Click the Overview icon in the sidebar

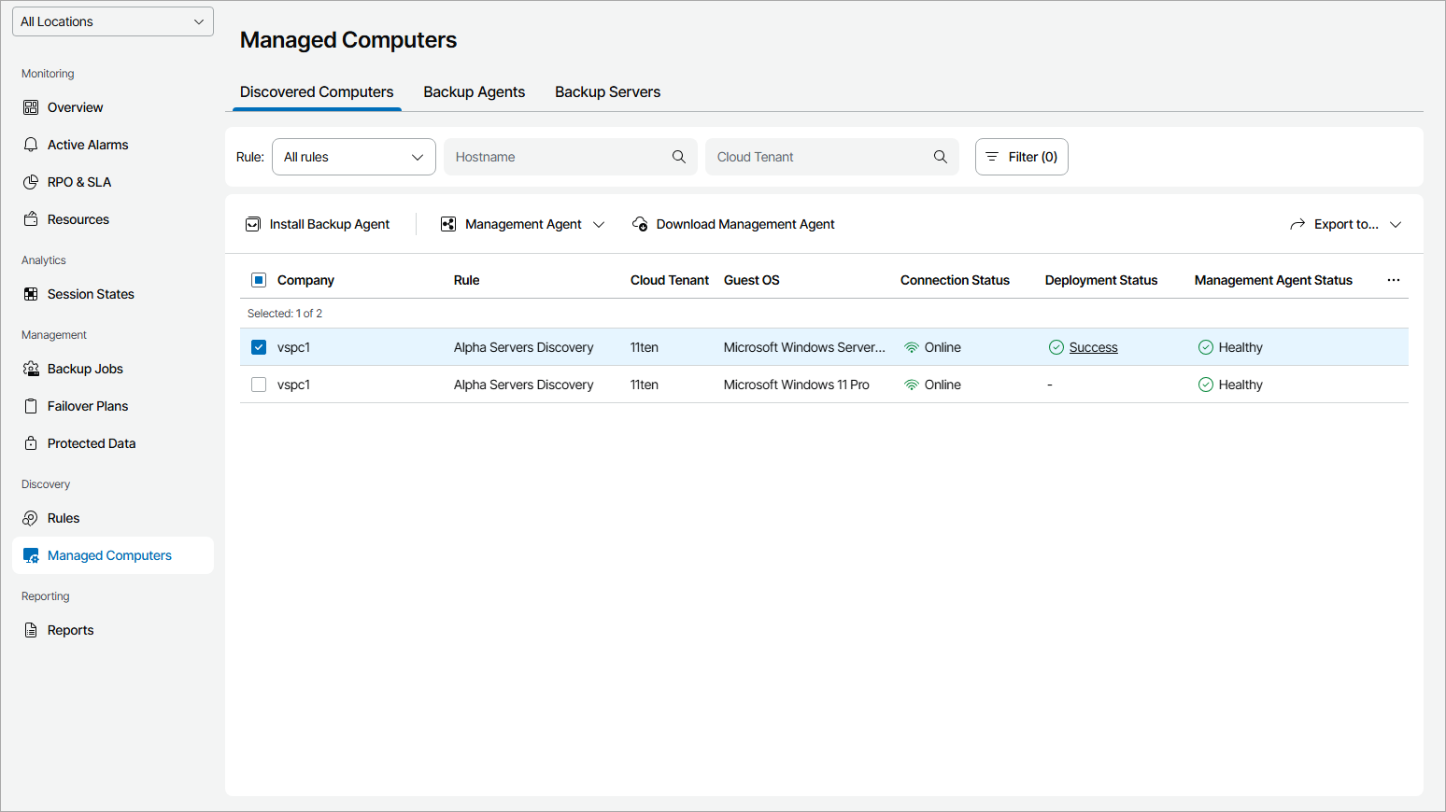click(x=31, y=107)
